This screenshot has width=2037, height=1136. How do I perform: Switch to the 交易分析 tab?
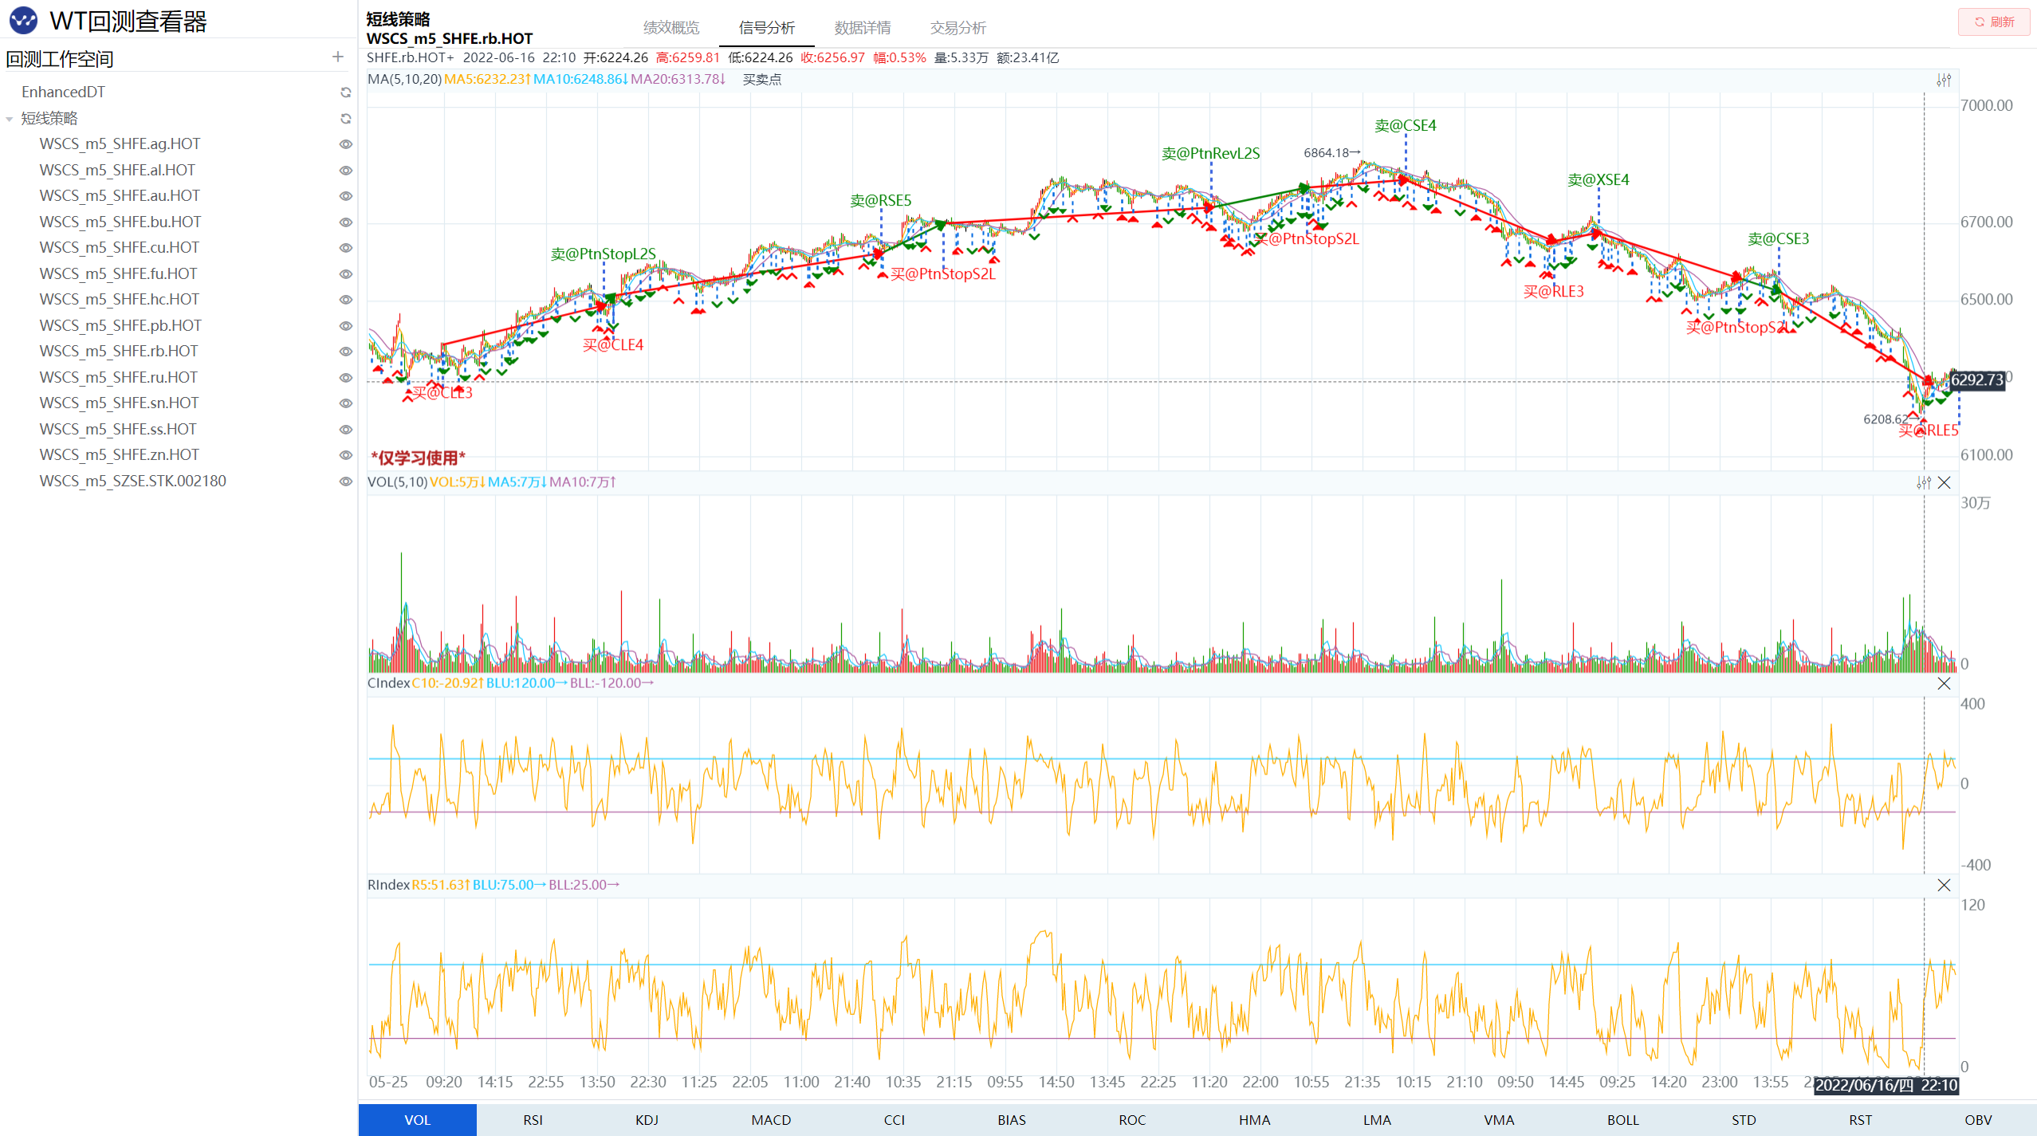point(958,28)
